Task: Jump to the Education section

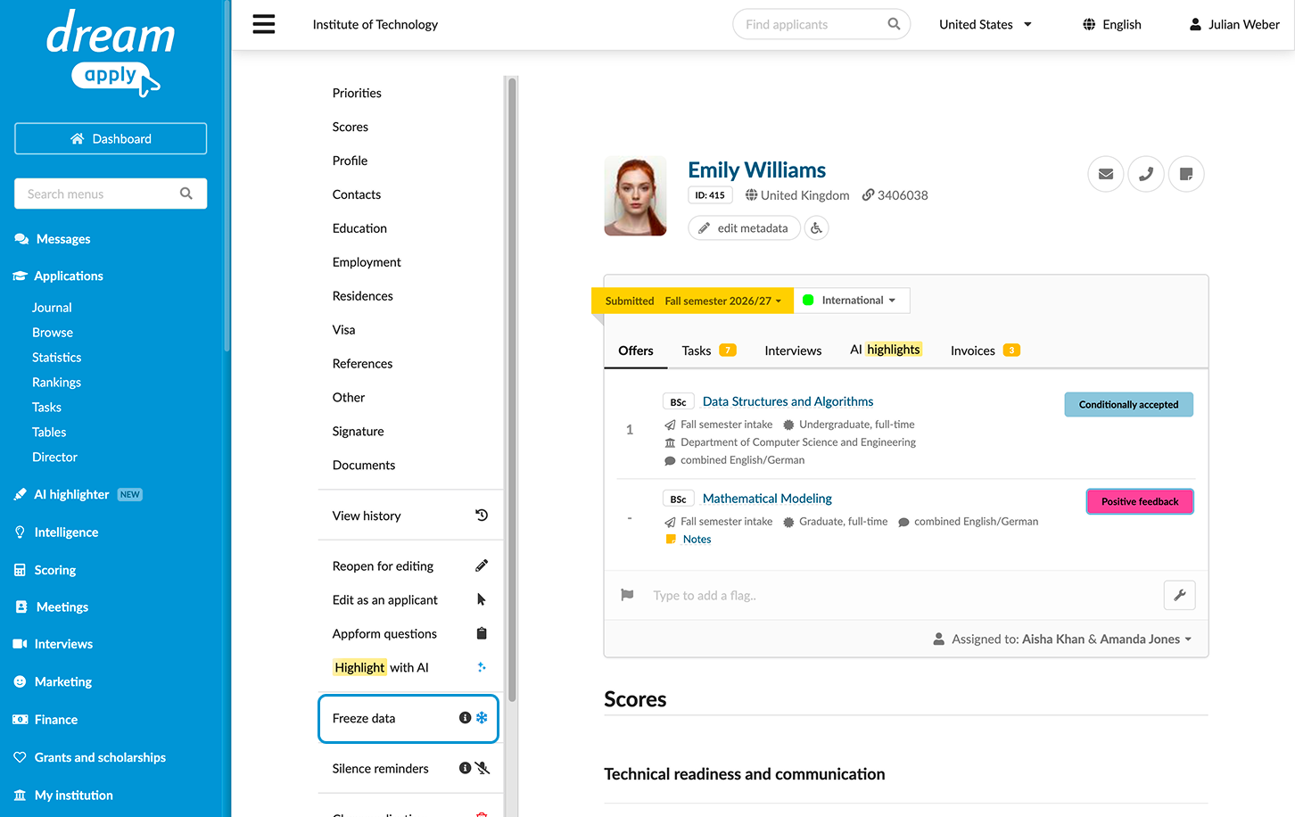Action: pos(359,228)
